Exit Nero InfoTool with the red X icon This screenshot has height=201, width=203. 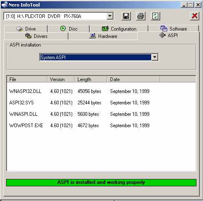point(194,16)
